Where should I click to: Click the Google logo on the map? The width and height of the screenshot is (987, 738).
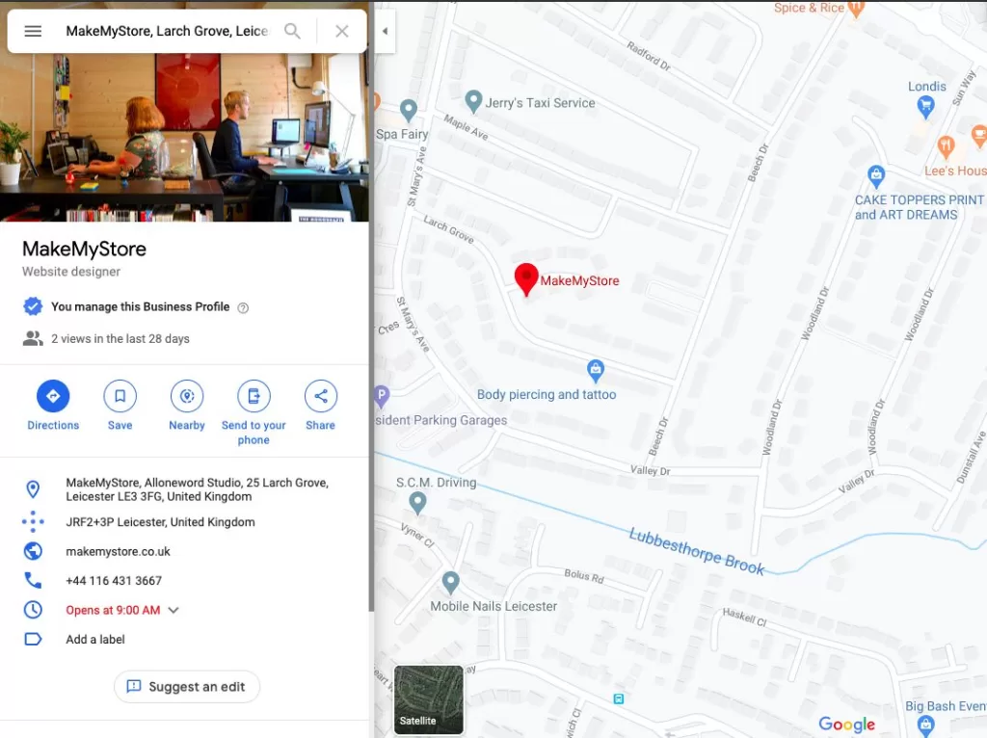tap(846, 724)
